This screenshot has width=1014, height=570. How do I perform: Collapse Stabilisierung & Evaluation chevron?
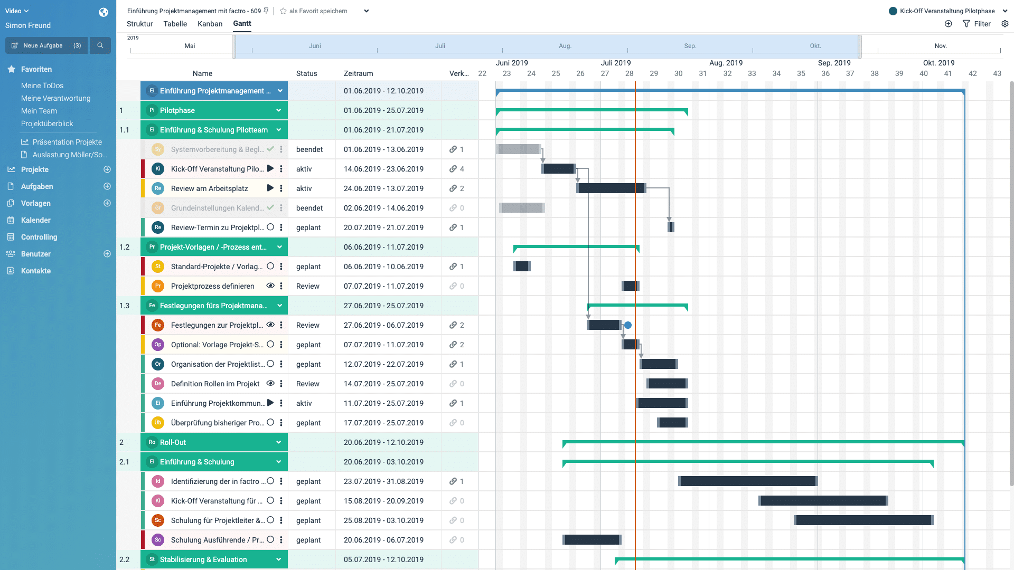tap(278, 559)
